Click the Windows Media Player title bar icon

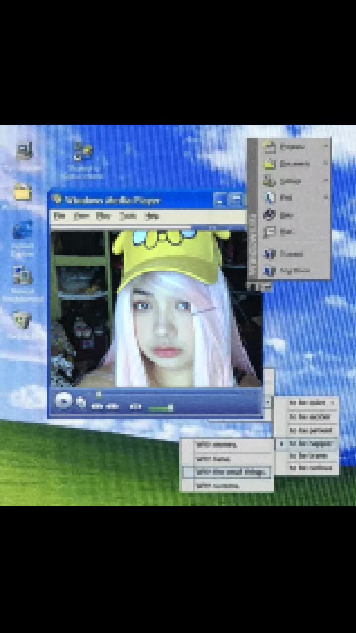pyautogui.click(x=57, y=200)
